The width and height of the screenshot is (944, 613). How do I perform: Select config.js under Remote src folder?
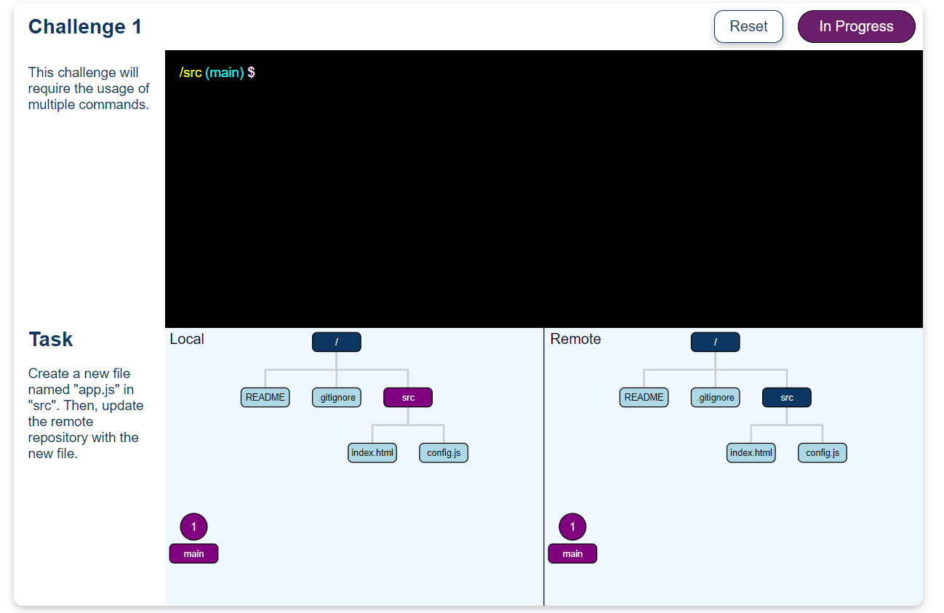pos(822,452)
